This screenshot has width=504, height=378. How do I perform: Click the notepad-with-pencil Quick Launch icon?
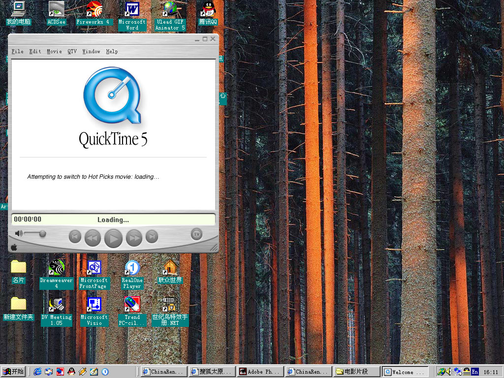point(94,372)
